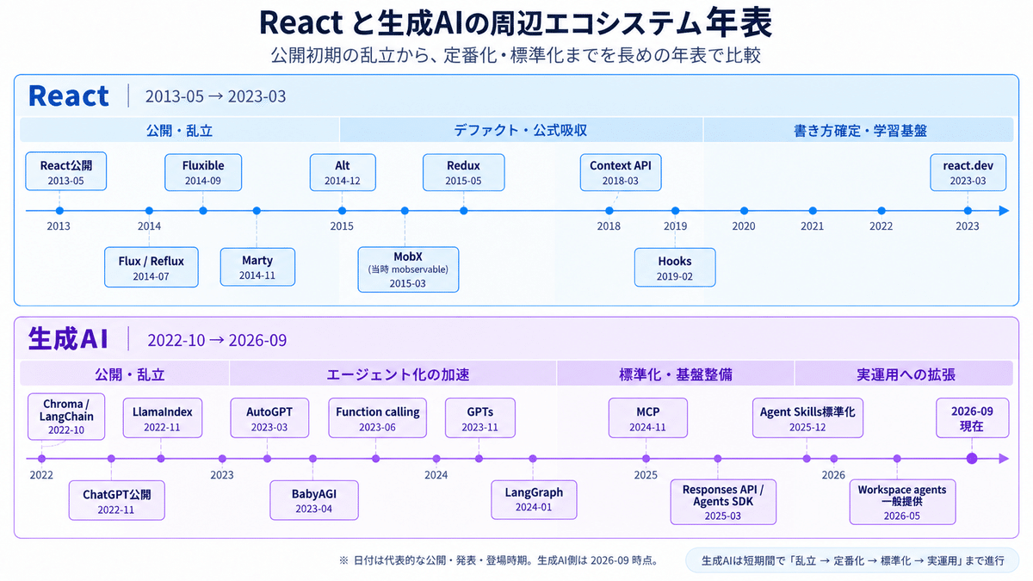Select the LangGraph 2024-01 card
Screen dimensions: 1033x581
(534, 499)
